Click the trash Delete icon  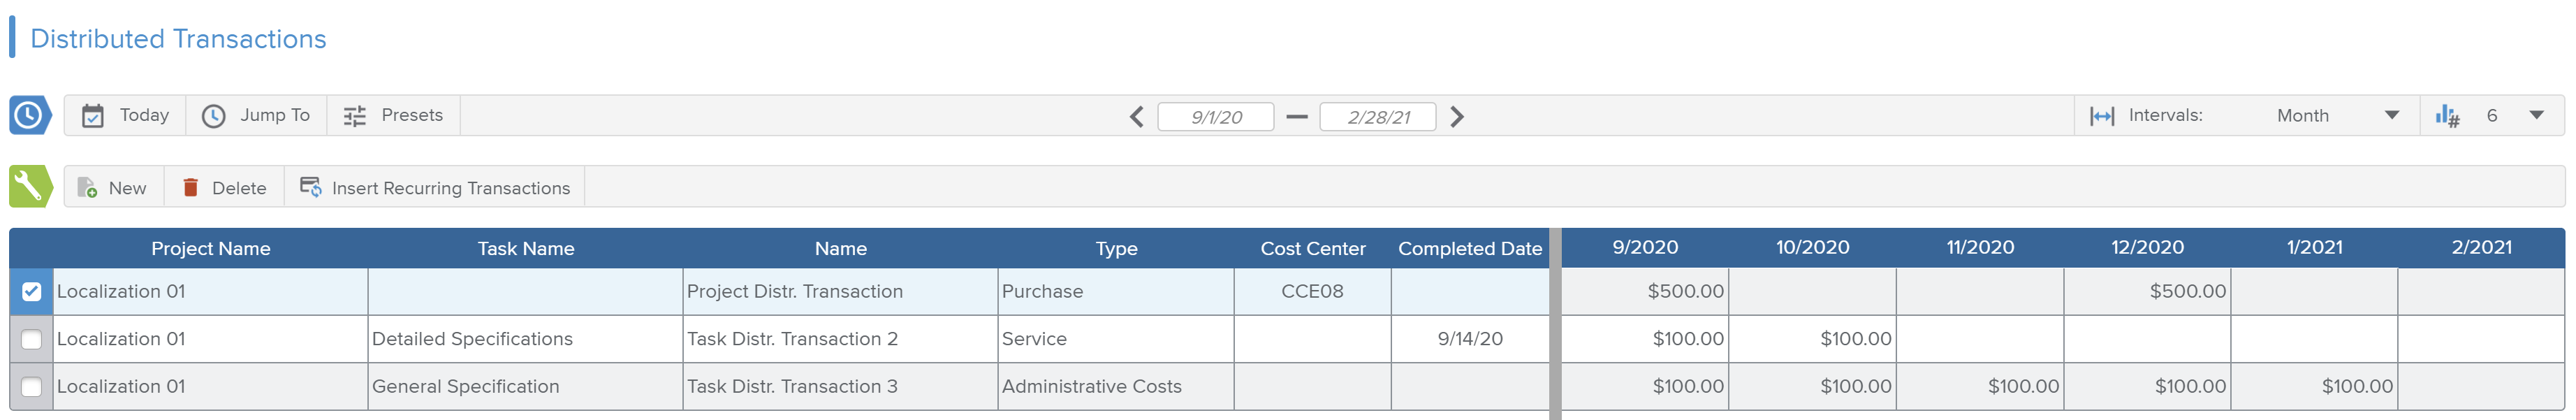tap(190, 188)
